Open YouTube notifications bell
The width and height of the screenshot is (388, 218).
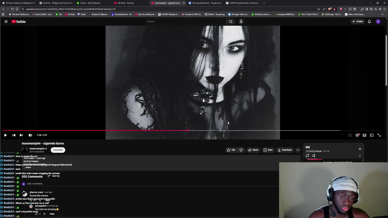pyautogui.click(x=369, y=21)
